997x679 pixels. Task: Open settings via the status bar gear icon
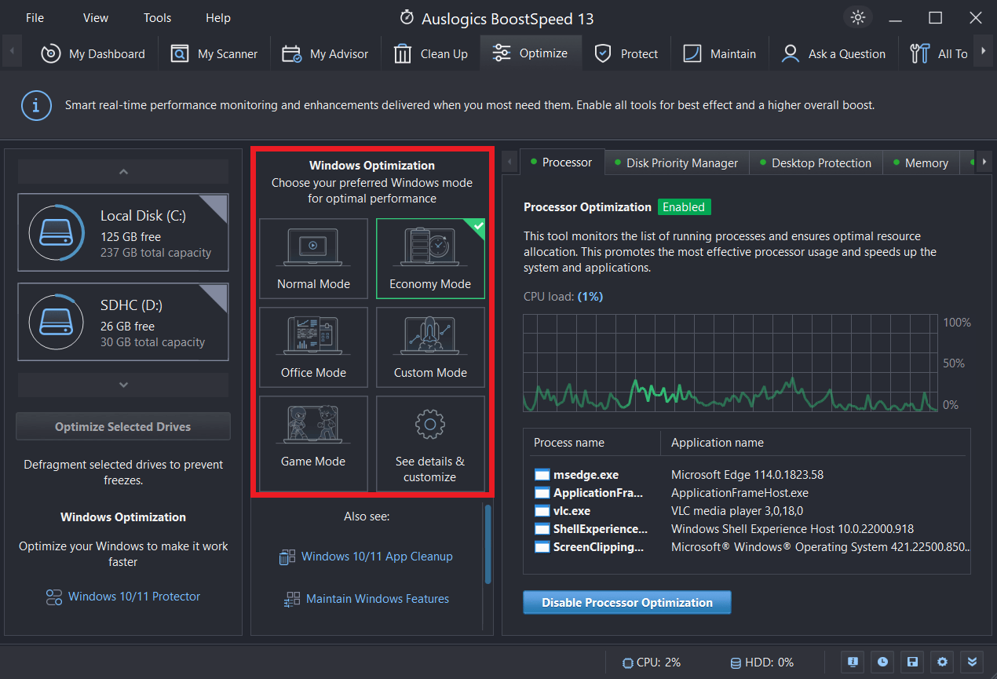click(942, 662)
